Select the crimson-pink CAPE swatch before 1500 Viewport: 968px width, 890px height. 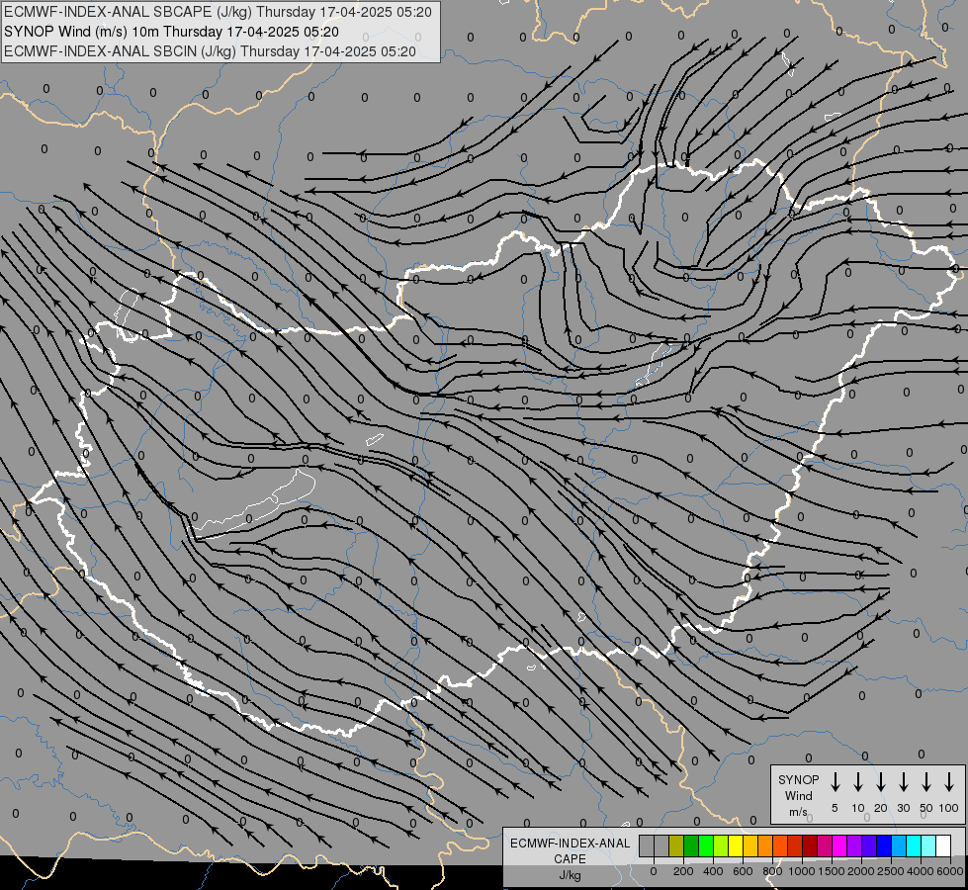tap(826, 845)
